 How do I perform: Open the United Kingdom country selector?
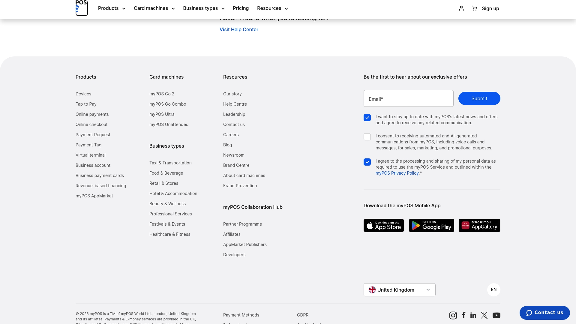click(399, 290)
